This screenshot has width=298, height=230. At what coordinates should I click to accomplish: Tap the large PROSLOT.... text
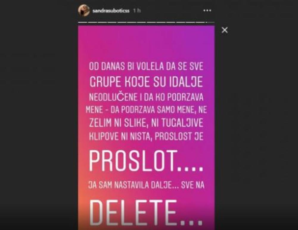tap(146, 161)
